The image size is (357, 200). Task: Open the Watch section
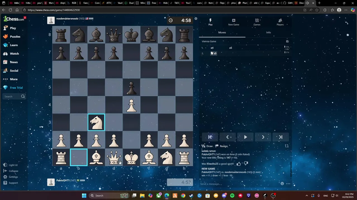[x=11, y=54]
